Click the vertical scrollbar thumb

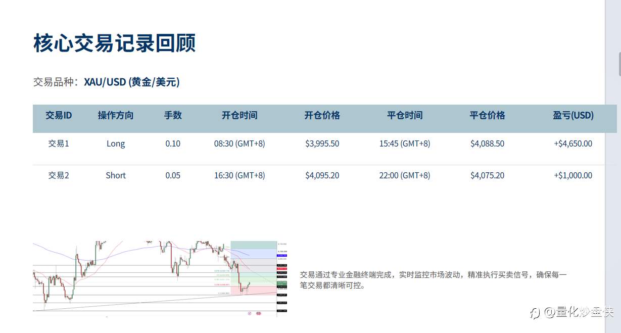click(619, 64)
